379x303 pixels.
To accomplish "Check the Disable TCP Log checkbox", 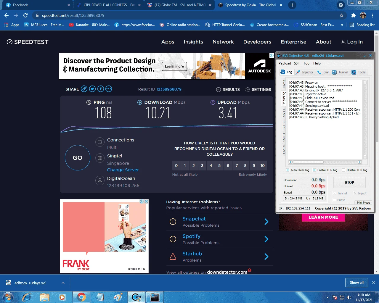I will tap(344, 170).
